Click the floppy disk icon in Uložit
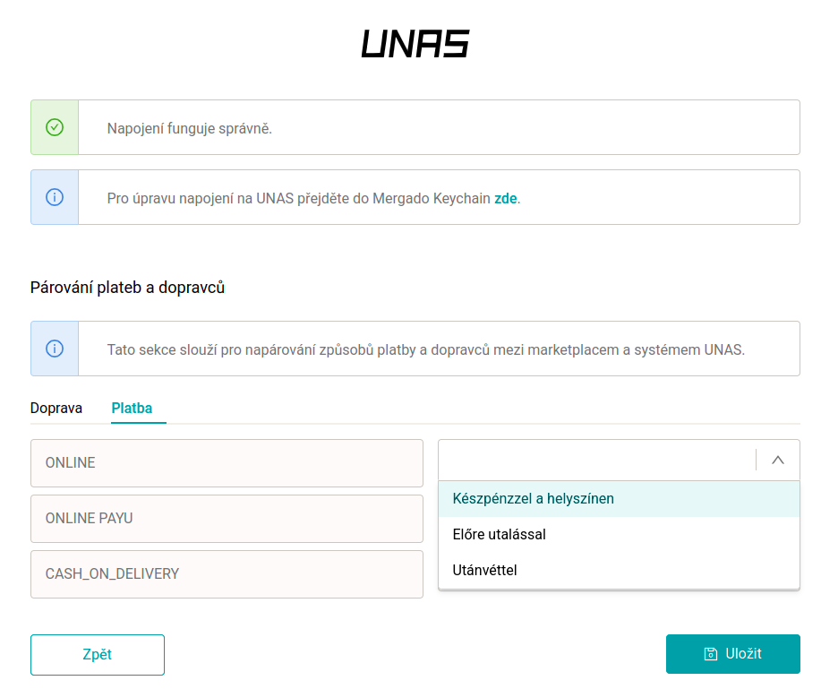 point(711,654)
